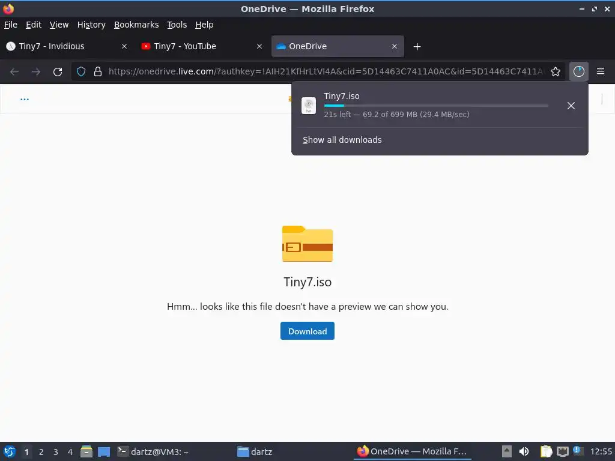Open the volume control tray icon
This screenshot has height=461, width=615.
[x=524, y=451]
